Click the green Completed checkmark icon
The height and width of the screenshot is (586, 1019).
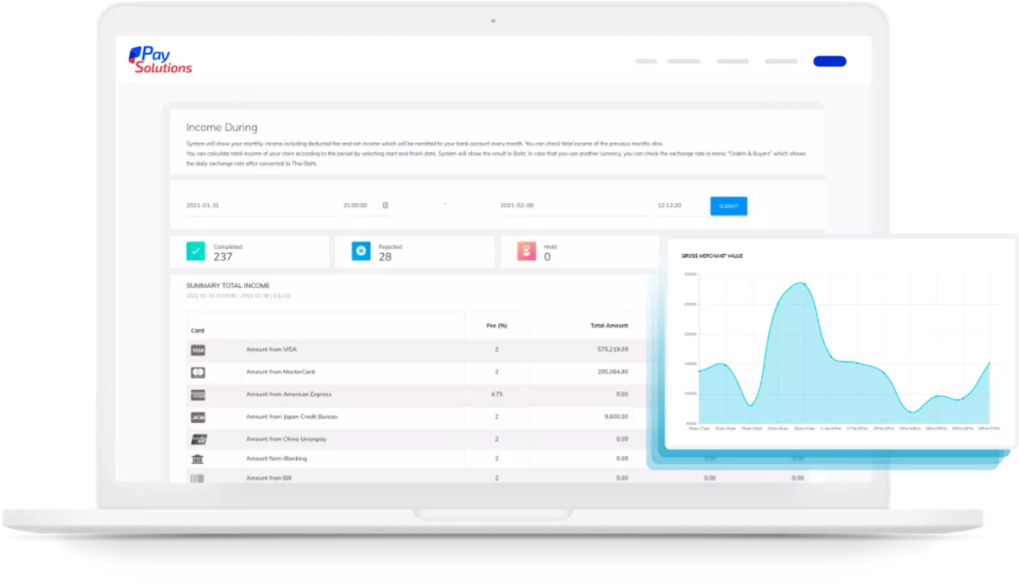pos(195,251)
